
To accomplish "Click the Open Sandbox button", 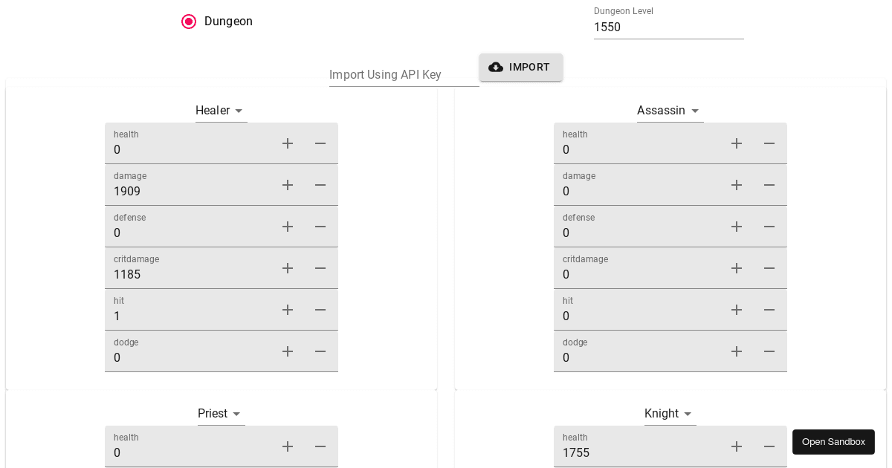I will click(x=833, y=442).
